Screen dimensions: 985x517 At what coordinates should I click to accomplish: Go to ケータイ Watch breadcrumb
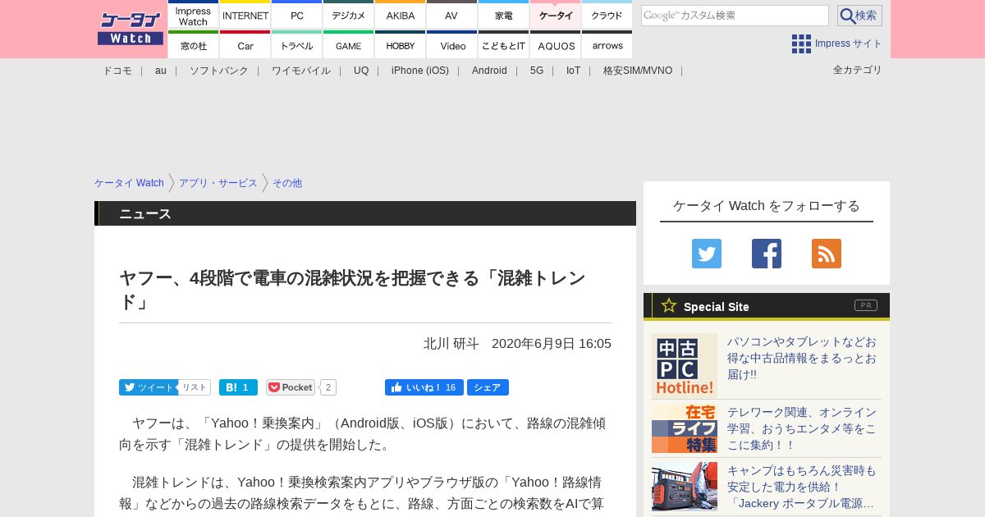(x=129, y=183)
